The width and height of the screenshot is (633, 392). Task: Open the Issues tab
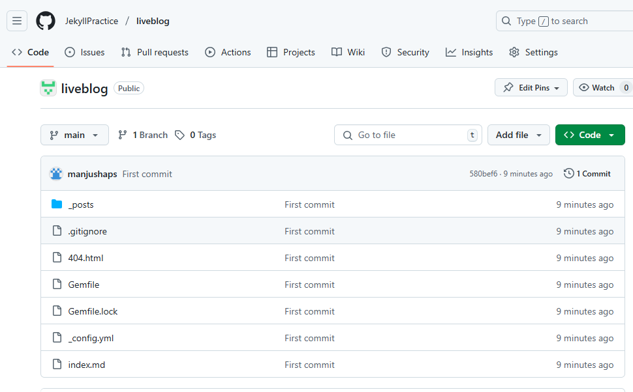(x=85, y=52)
